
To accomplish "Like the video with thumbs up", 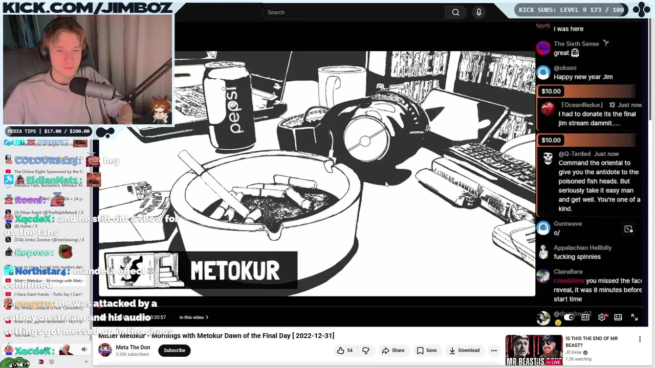I will point(344,351).
